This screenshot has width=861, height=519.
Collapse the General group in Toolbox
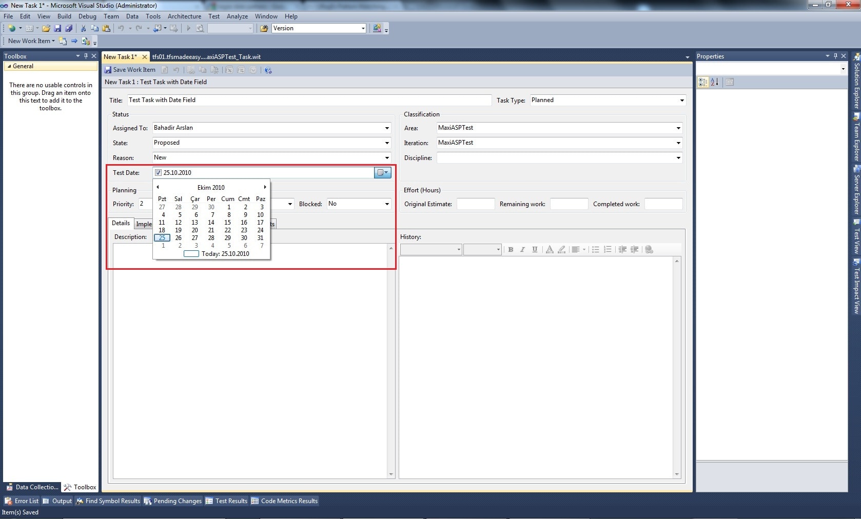[x=9, y=66]
